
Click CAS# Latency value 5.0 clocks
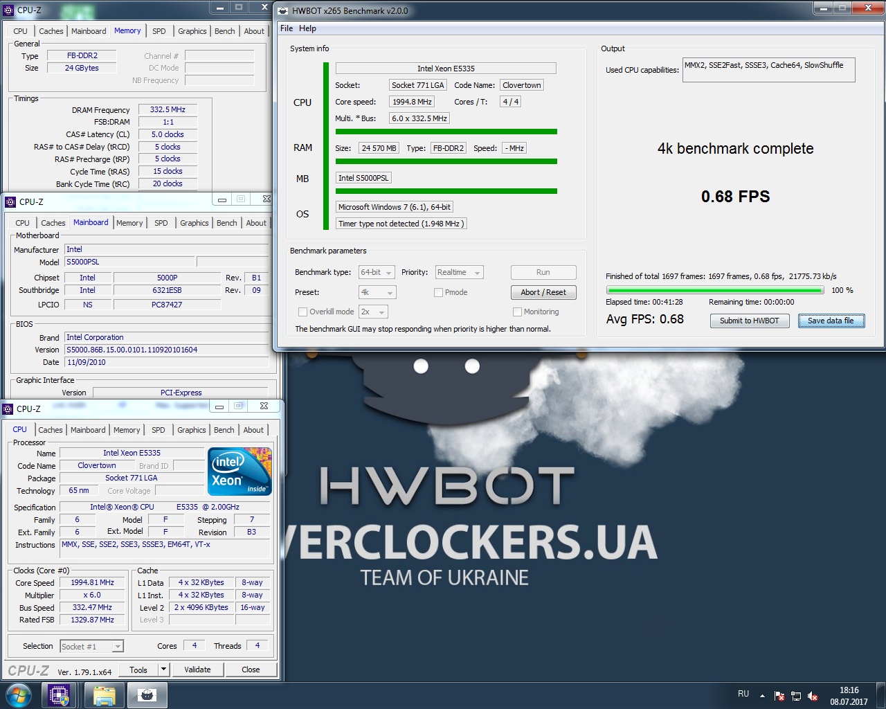[x=168, y=134]
